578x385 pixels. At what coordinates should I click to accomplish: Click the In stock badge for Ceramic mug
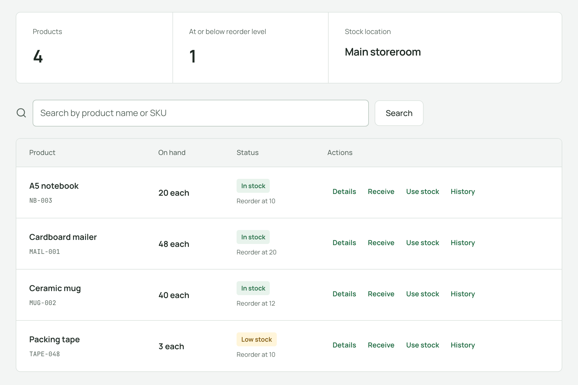[253, 288]
